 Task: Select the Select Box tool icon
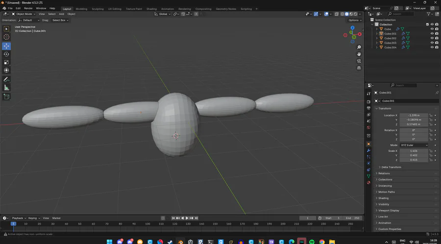click(6, 29)
